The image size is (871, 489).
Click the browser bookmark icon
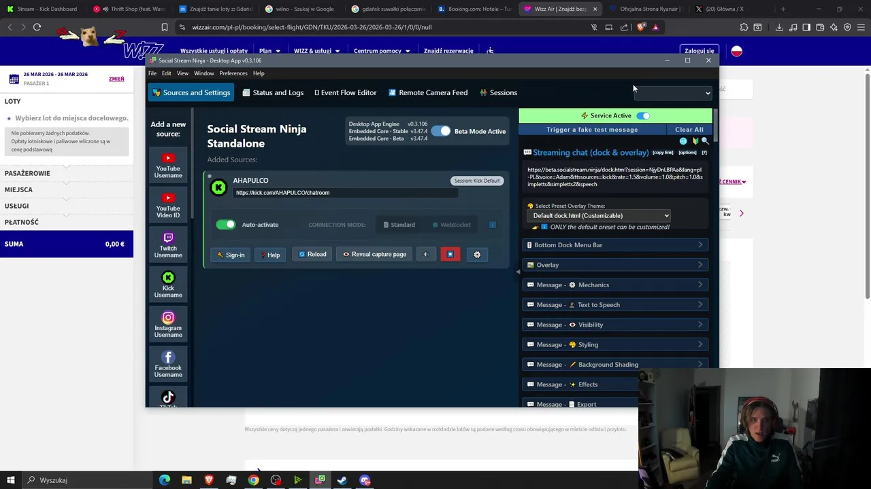point(164,27)
